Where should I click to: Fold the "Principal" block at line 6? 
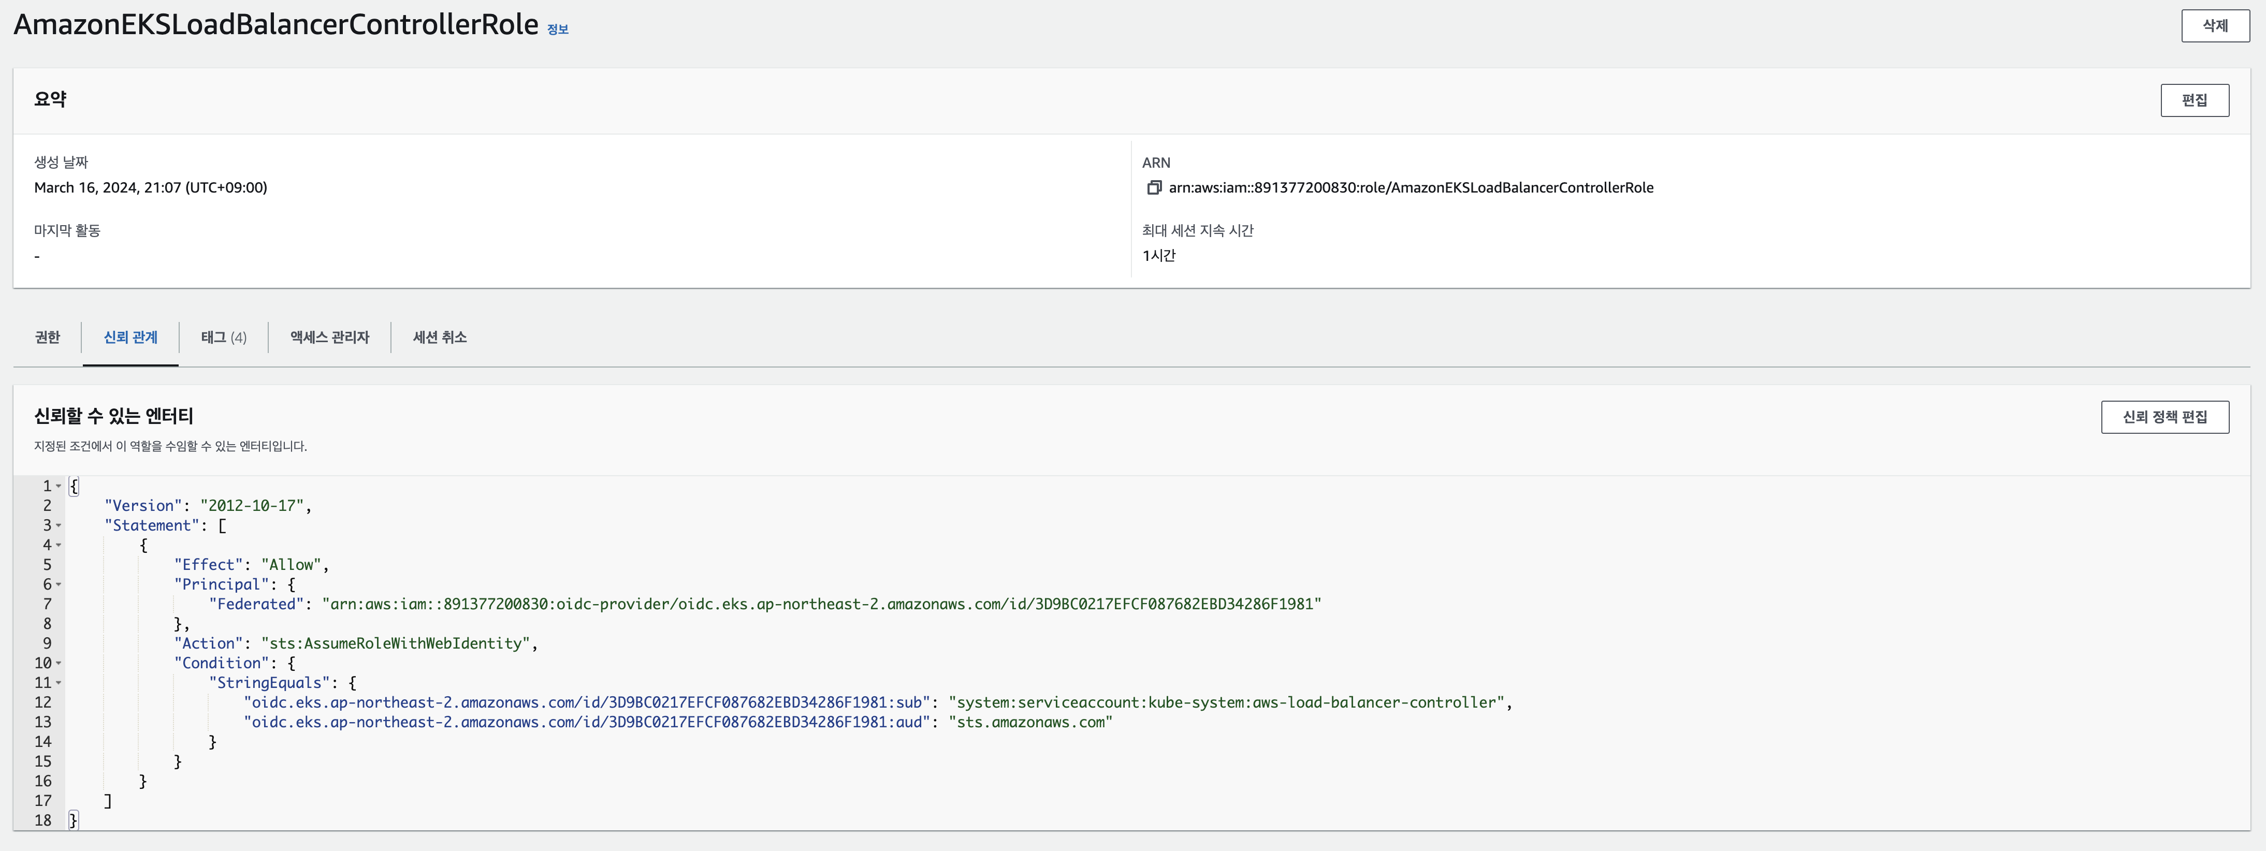pyautogui.click(x=59, y=584)
